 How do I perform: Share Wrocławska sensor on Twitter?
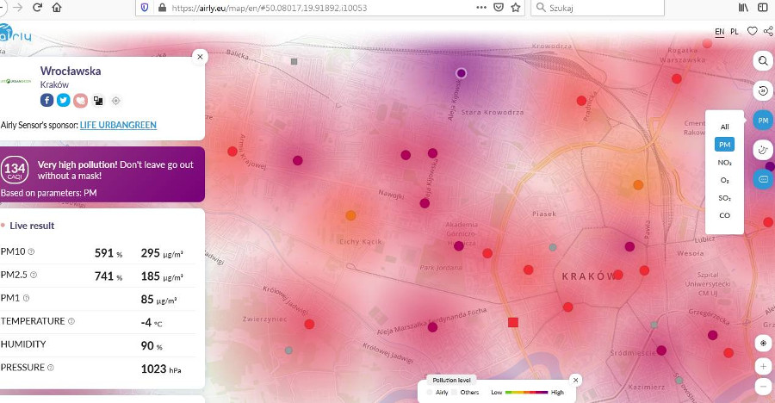pos(63,101)
